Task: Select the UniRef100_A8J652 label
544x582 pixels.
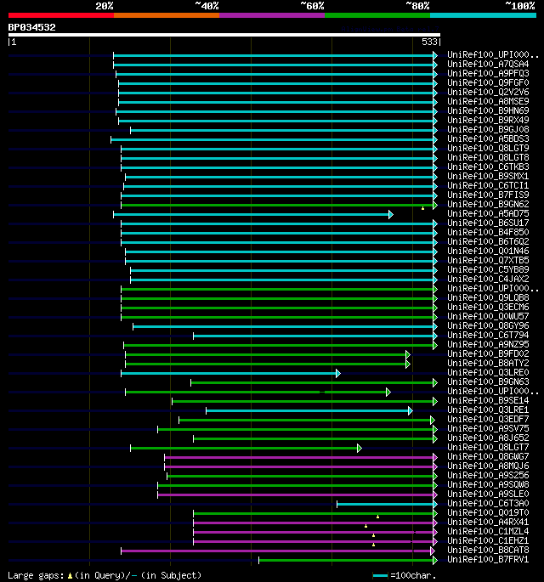Action: (488, 438)
